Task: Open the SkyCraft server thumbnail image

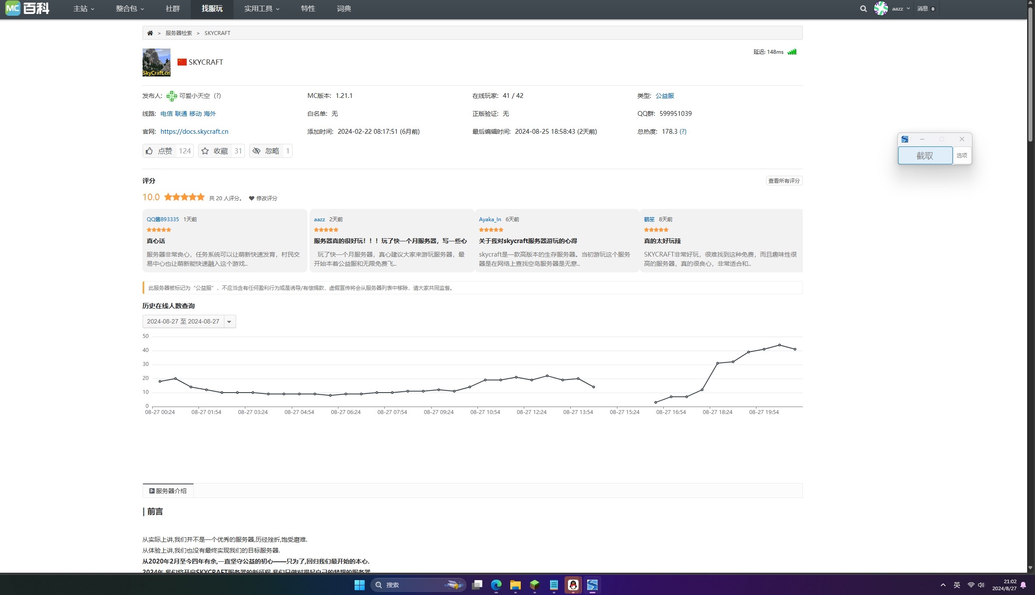Action: pos(156,63)
